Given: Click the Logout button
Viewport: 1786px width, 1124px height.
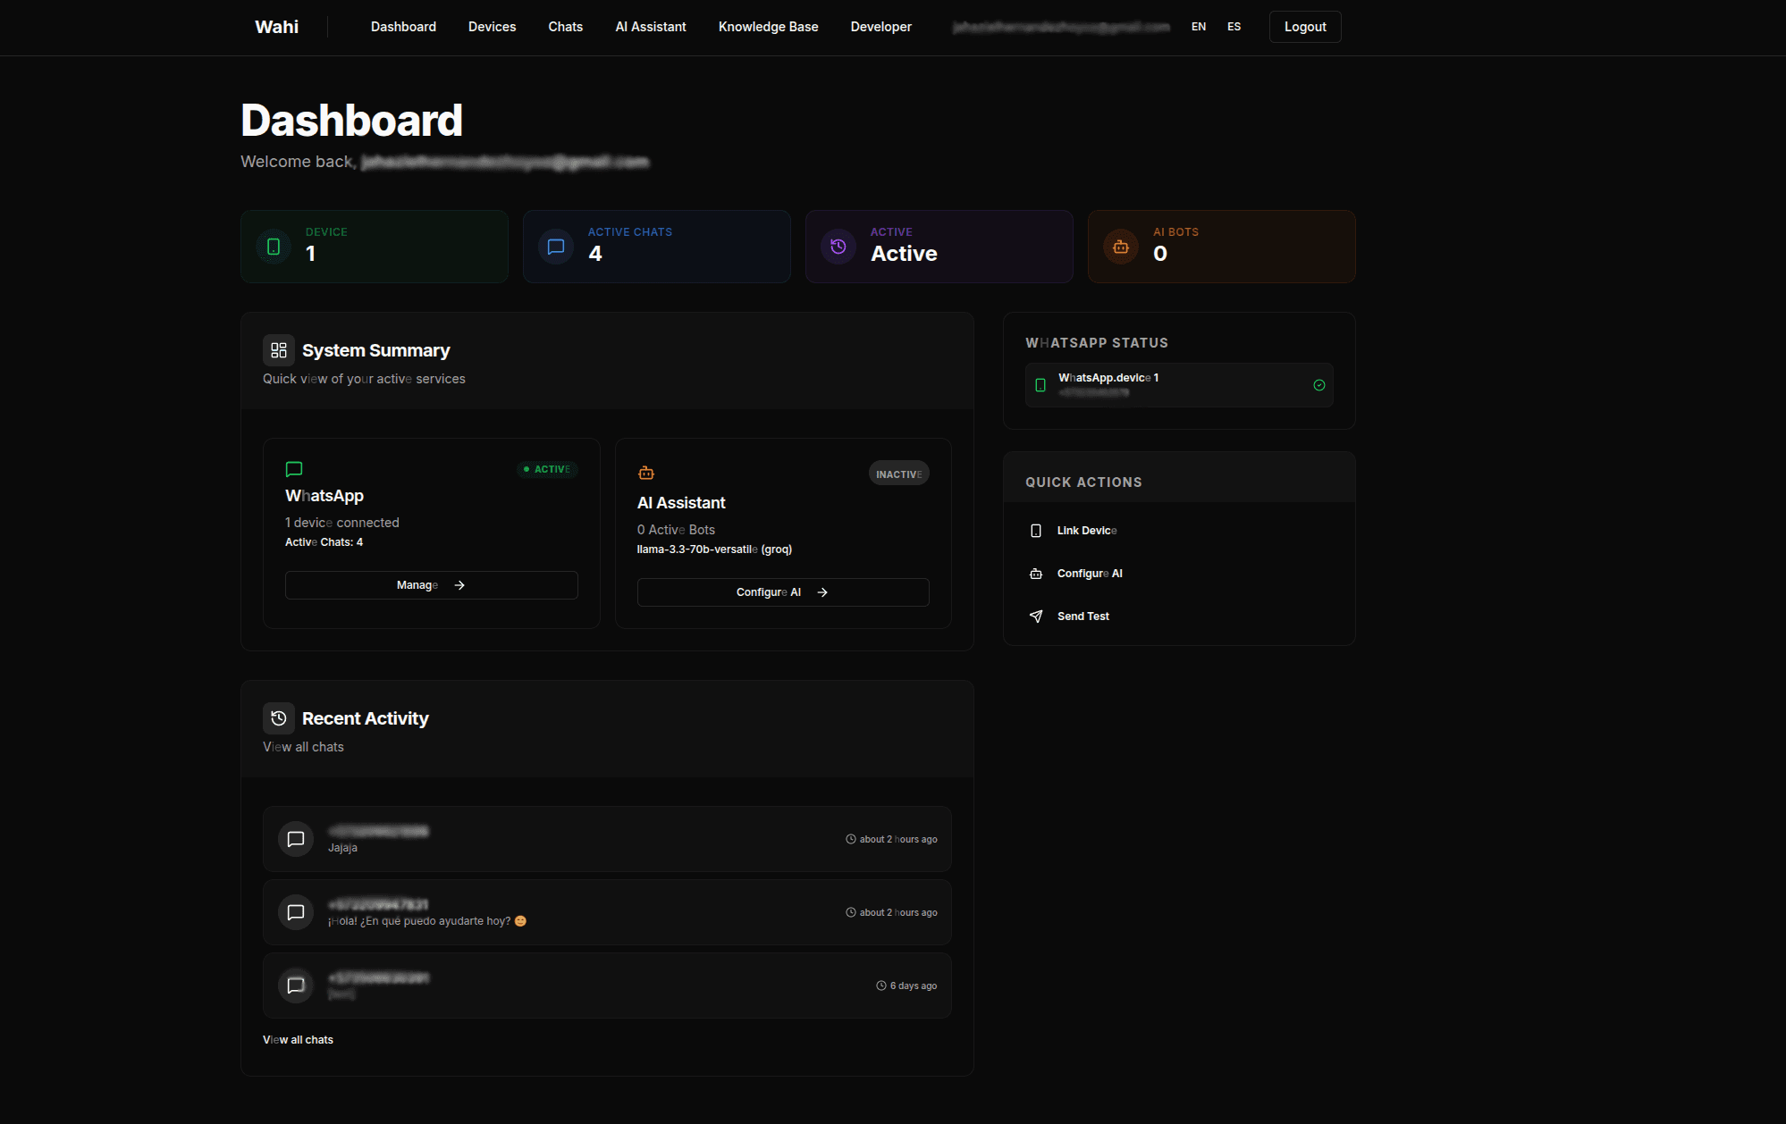Looking at the screenshot, I should tap(1304, 27).
